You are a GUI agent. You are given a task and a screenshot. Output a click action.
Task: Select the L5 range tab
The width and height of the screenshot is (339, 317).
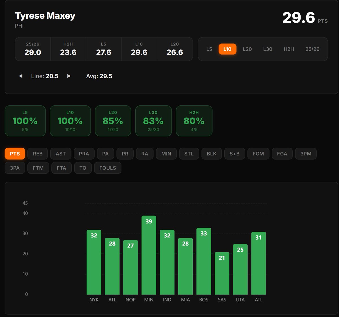[x=209, y=49]
